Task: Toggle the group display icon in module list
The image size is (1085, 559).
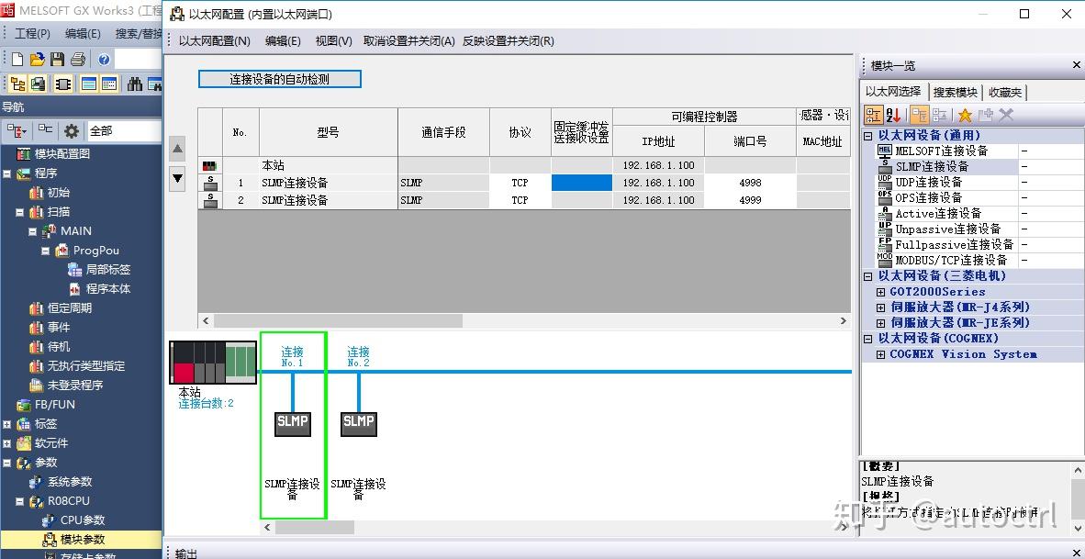Action: [872, 114]
